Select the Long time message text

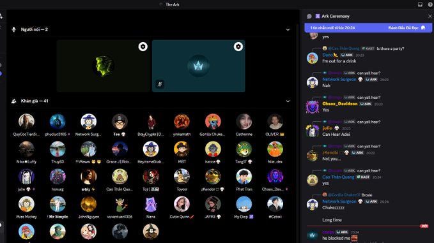pyautogui.click(x=332, y=220)
